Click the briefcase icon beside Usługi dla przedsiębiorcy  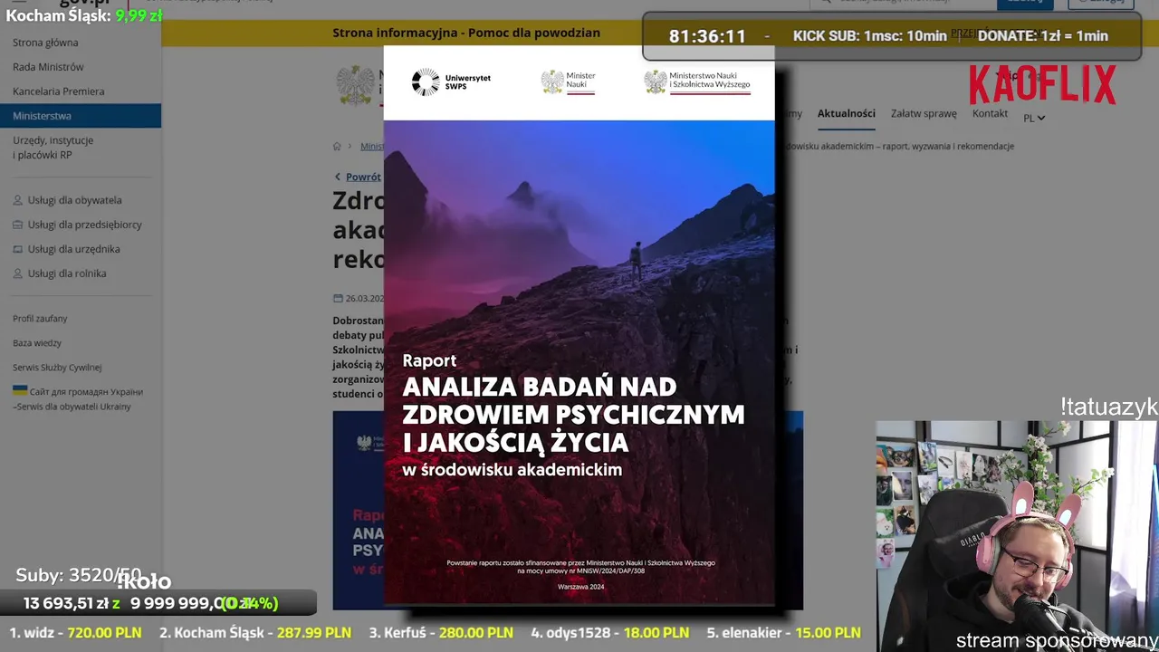(x=18, y=225)
